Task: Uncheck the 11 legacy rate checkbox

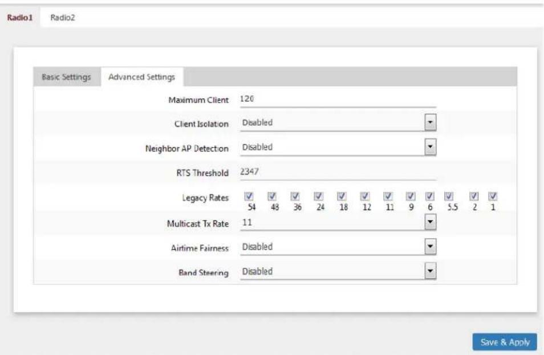Action: tap(388, 196)
